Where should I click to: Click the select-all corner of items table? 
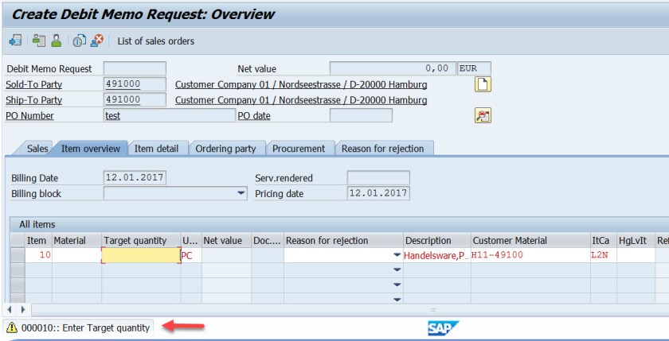coord(18,241)
